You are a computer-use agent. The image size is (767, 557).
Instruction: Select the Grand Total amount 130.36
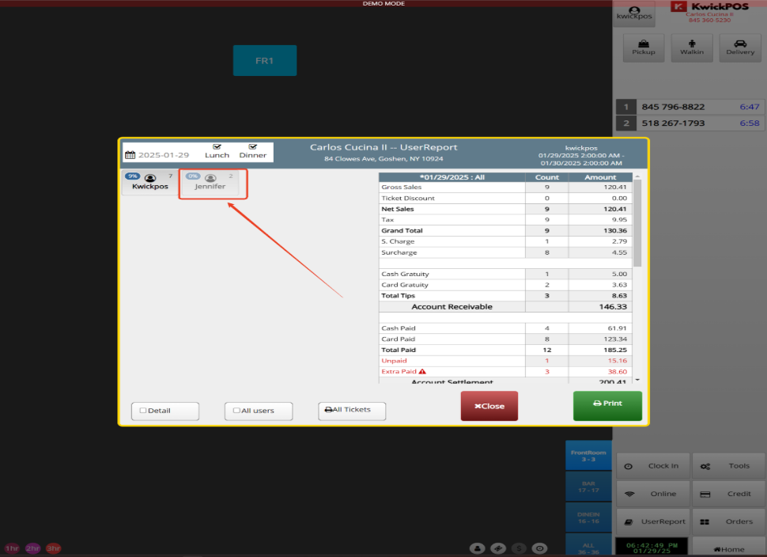coord(615,230)
